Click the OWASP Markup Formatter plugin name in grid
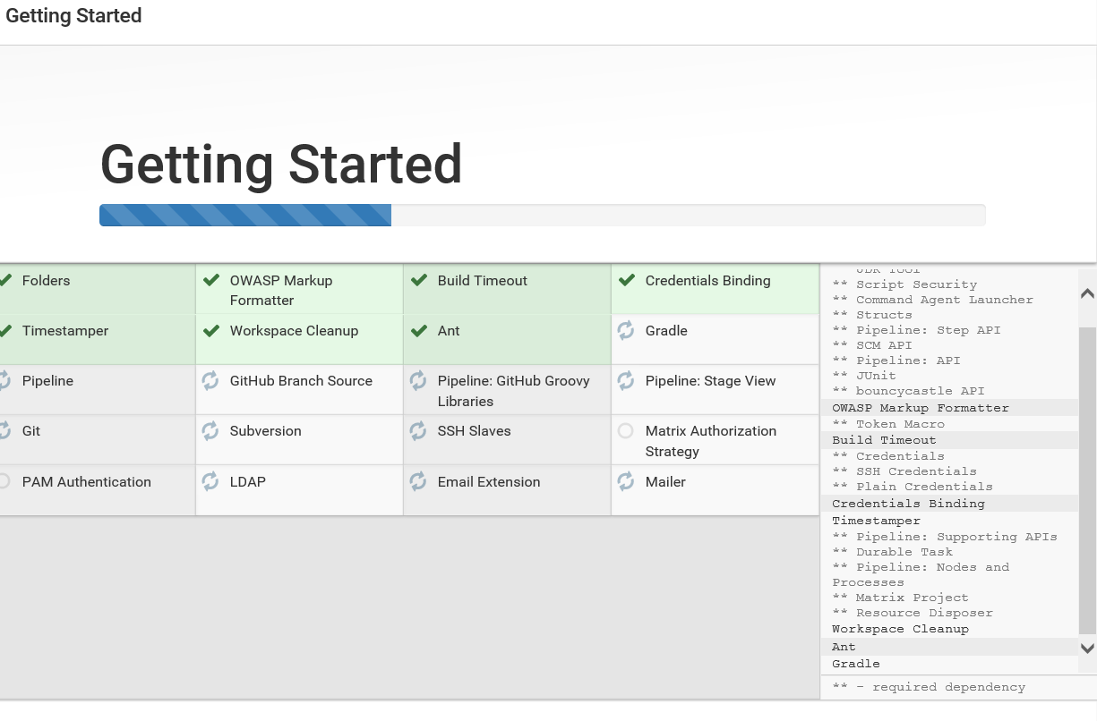Image resolution: width=1097 pixels, height=721 pixels. pos(281,290)
